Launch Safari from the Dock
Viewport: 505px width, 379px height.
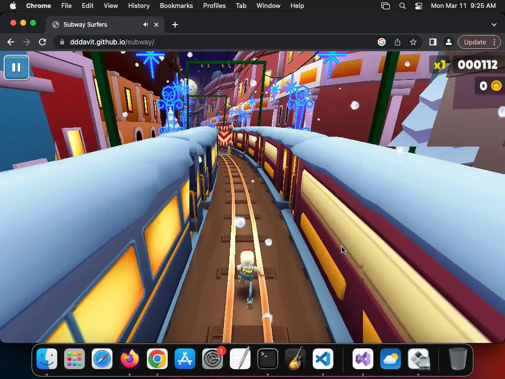(102, 359)
